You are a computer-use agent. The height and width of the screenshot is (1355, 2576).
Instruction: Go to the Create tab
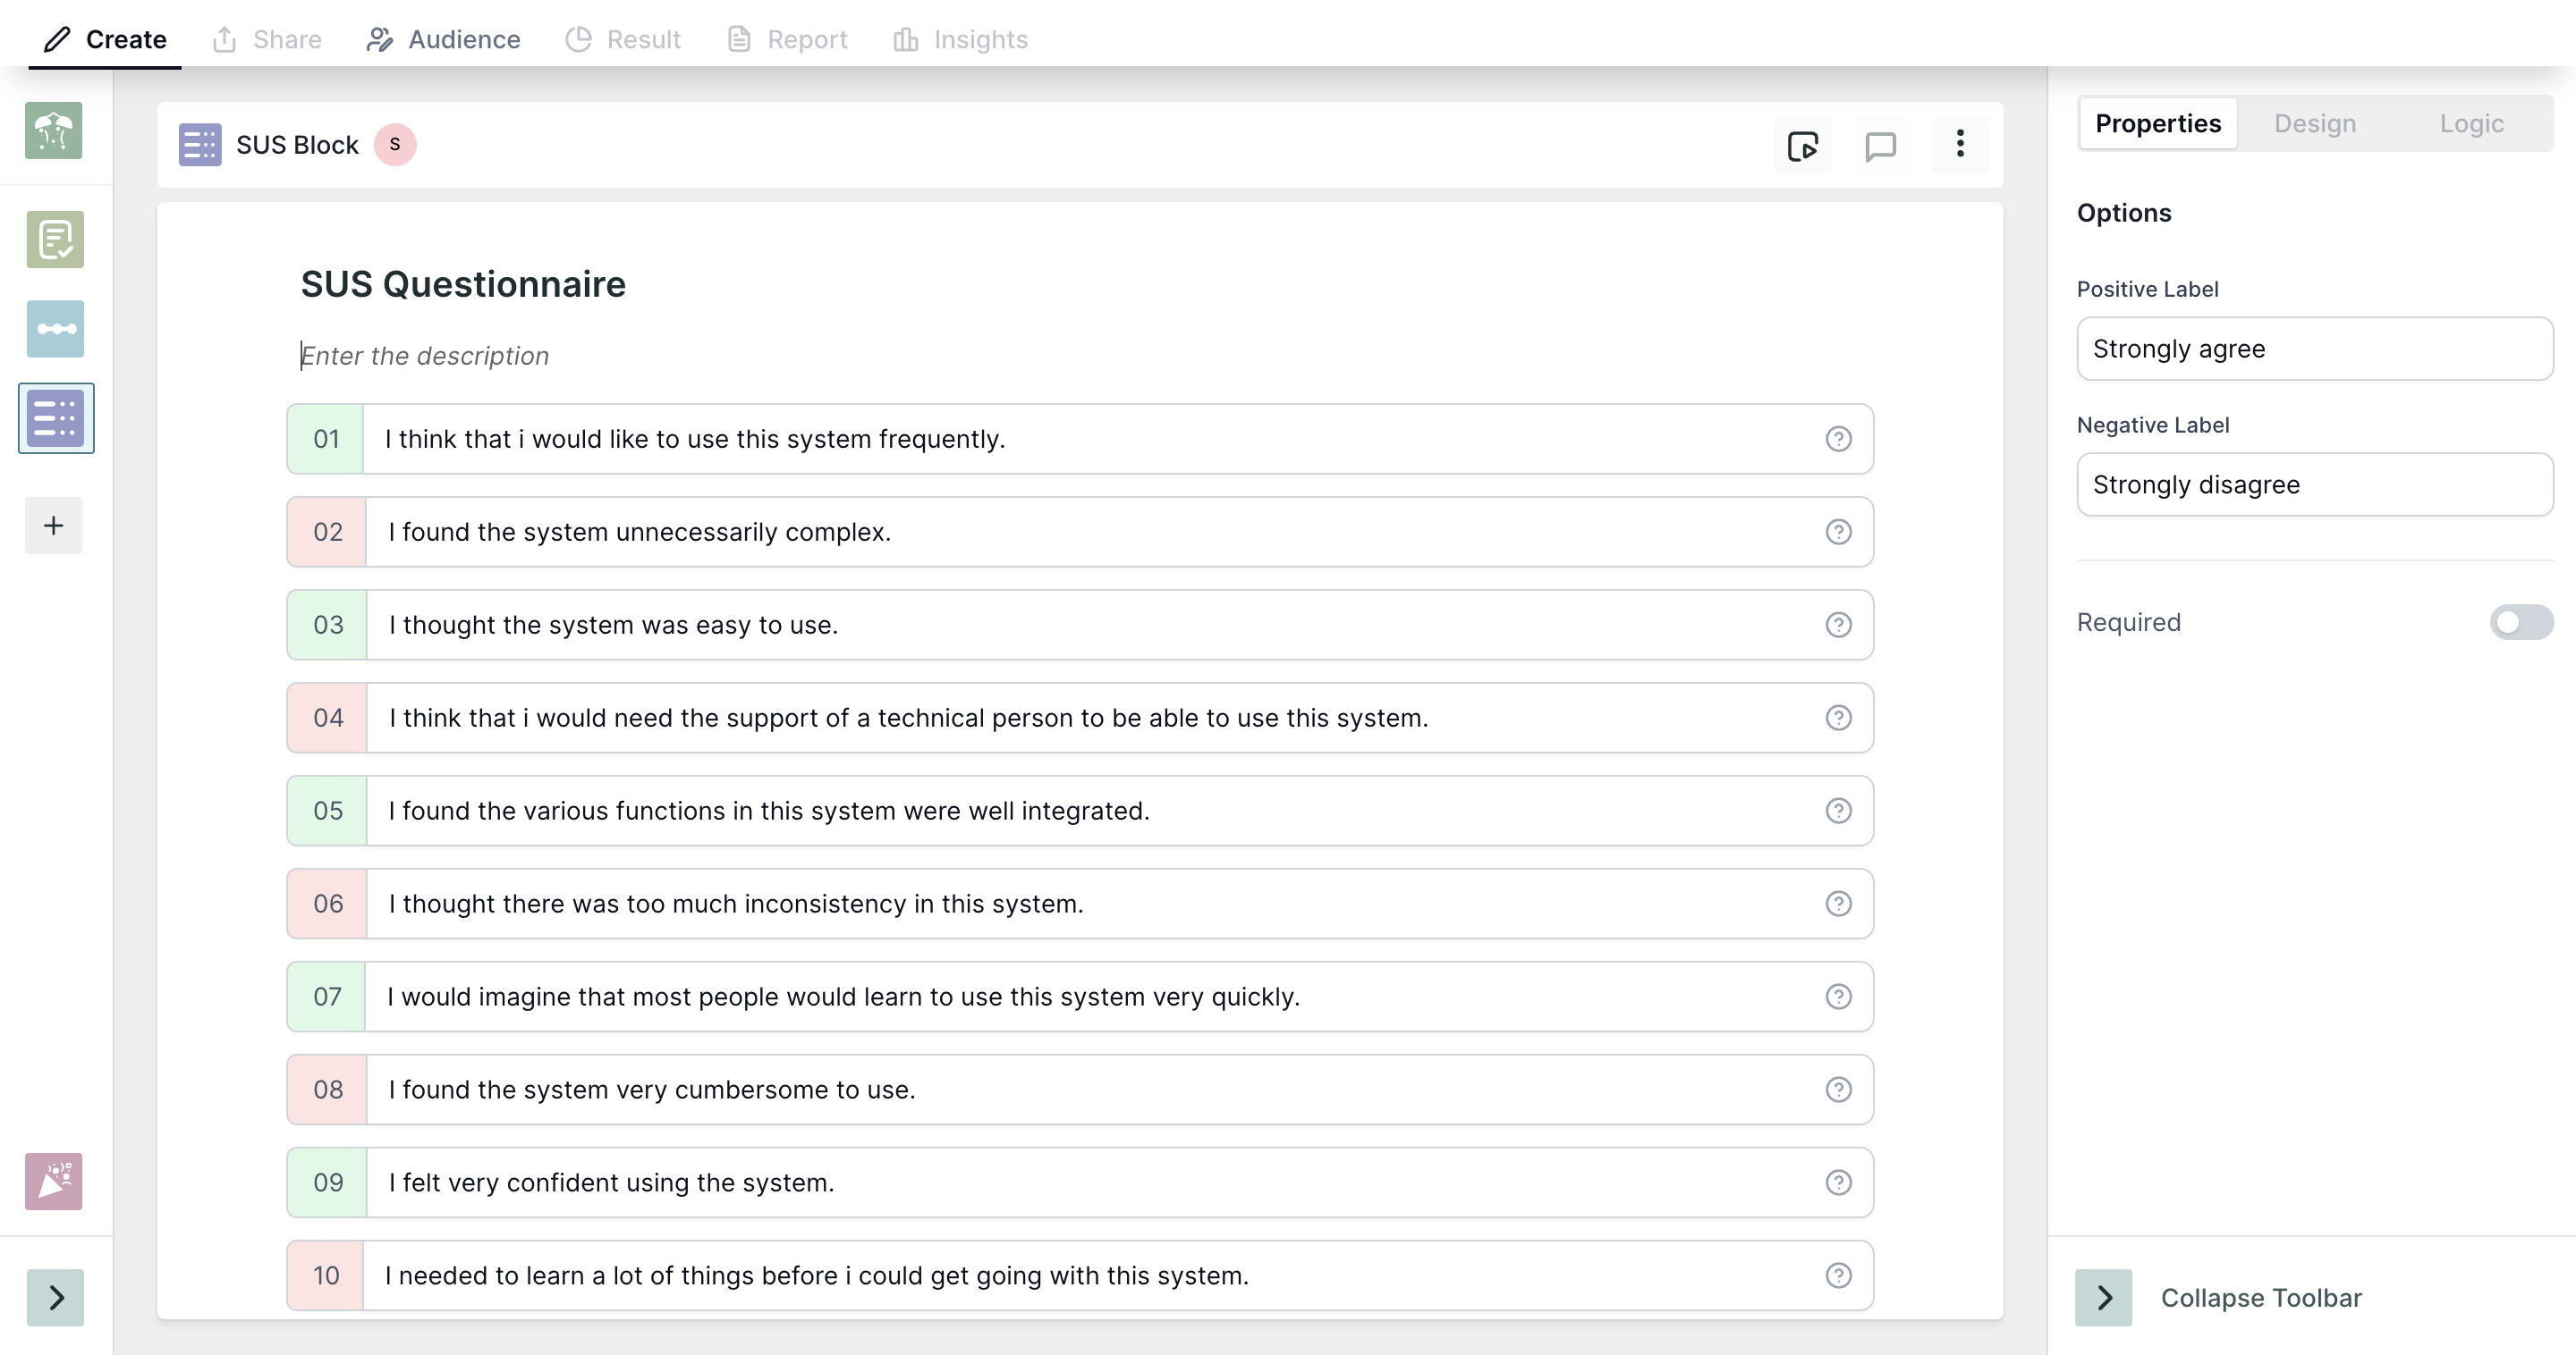click(x=105, y=39)
